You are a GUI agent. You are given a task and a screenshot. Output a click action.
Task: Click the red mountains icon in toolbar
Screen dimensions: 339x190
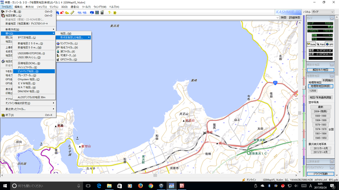click(62, 13)
